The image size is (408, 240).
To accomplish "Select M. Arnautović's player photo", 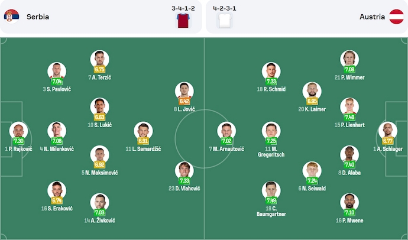I will coord(226,131).
